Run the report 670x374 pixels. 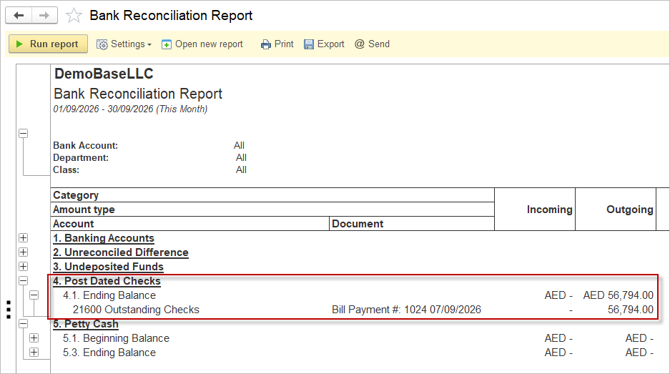49,44
